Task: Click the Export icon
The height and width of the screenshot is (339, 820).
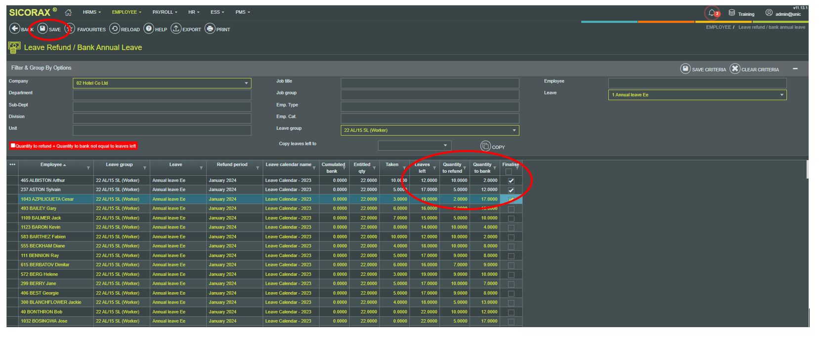Action: click(176, 29)
